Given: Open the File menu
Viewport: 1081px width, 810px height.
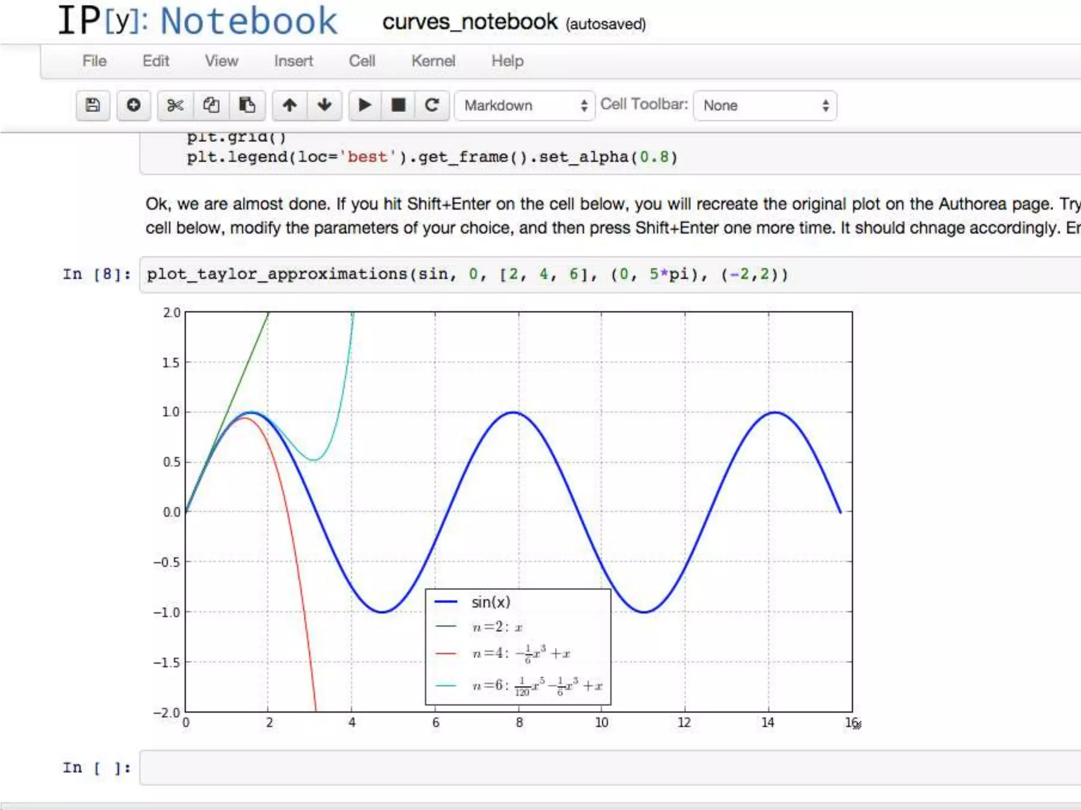Looking at the screenshot, I should click(x=94, y=61).
